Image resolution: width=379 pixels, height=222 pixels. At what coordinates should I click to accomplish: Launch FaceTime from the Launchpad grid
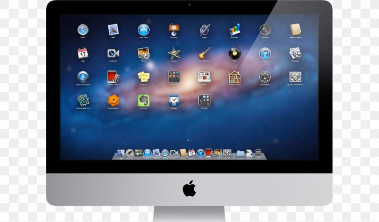point(113,54)
